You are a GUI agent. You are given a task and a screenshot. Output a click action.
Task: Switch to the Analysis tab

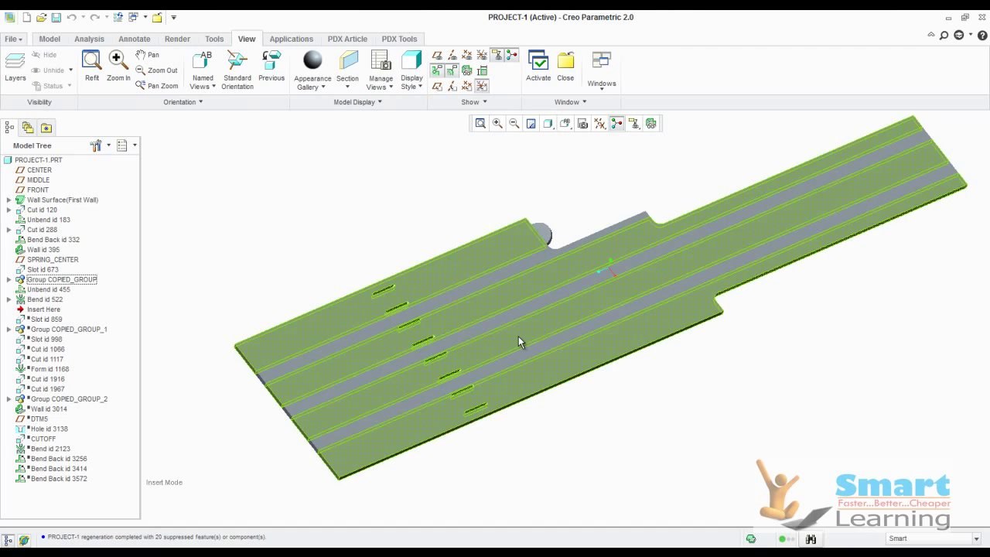pos(89,39)
